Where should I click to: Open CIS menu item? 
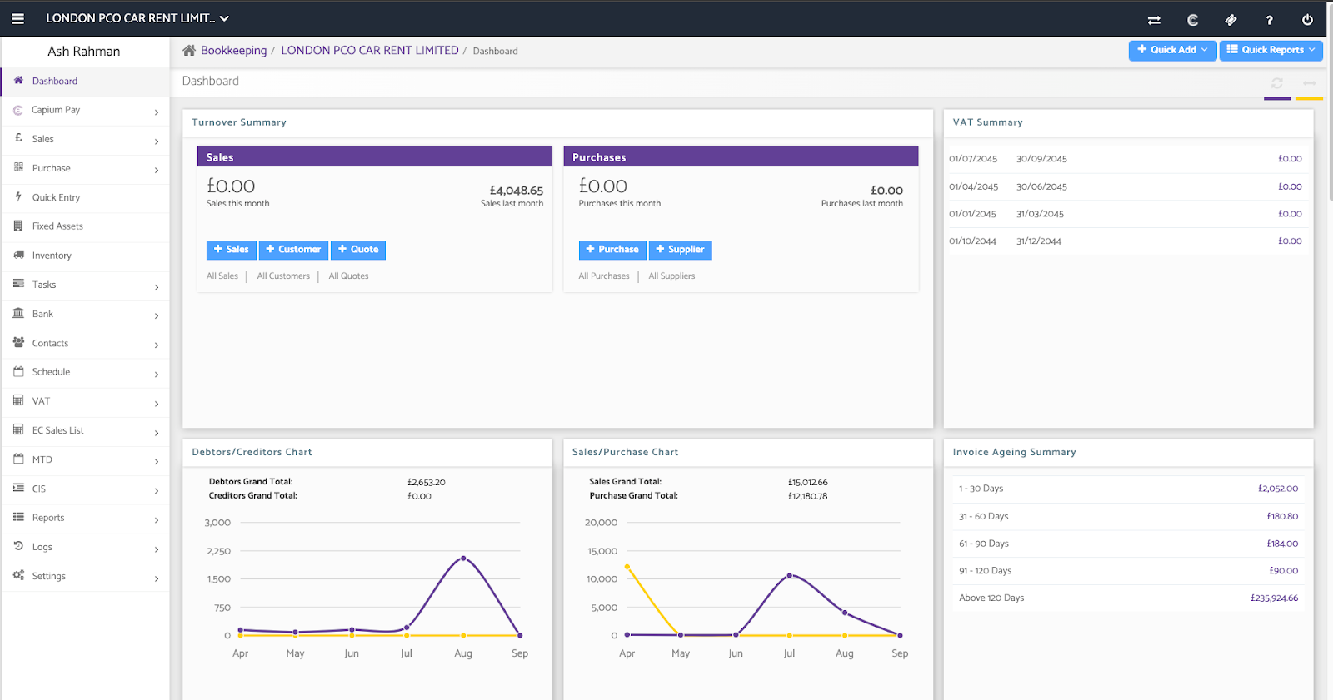pos(86,489)
